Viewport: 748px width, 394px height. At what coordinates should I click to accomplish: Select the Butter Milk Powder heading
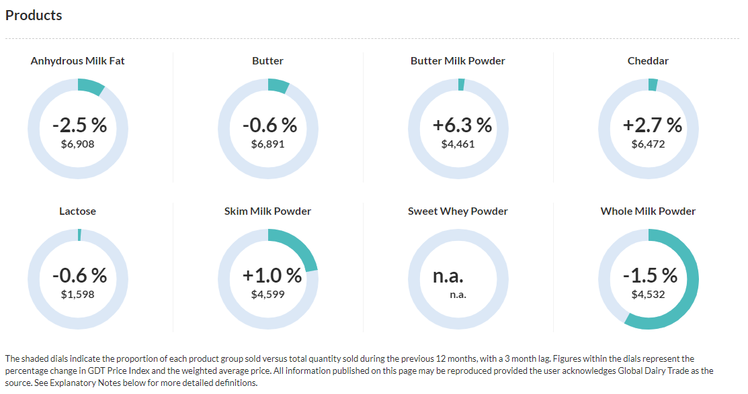click(x=458, y=61)
